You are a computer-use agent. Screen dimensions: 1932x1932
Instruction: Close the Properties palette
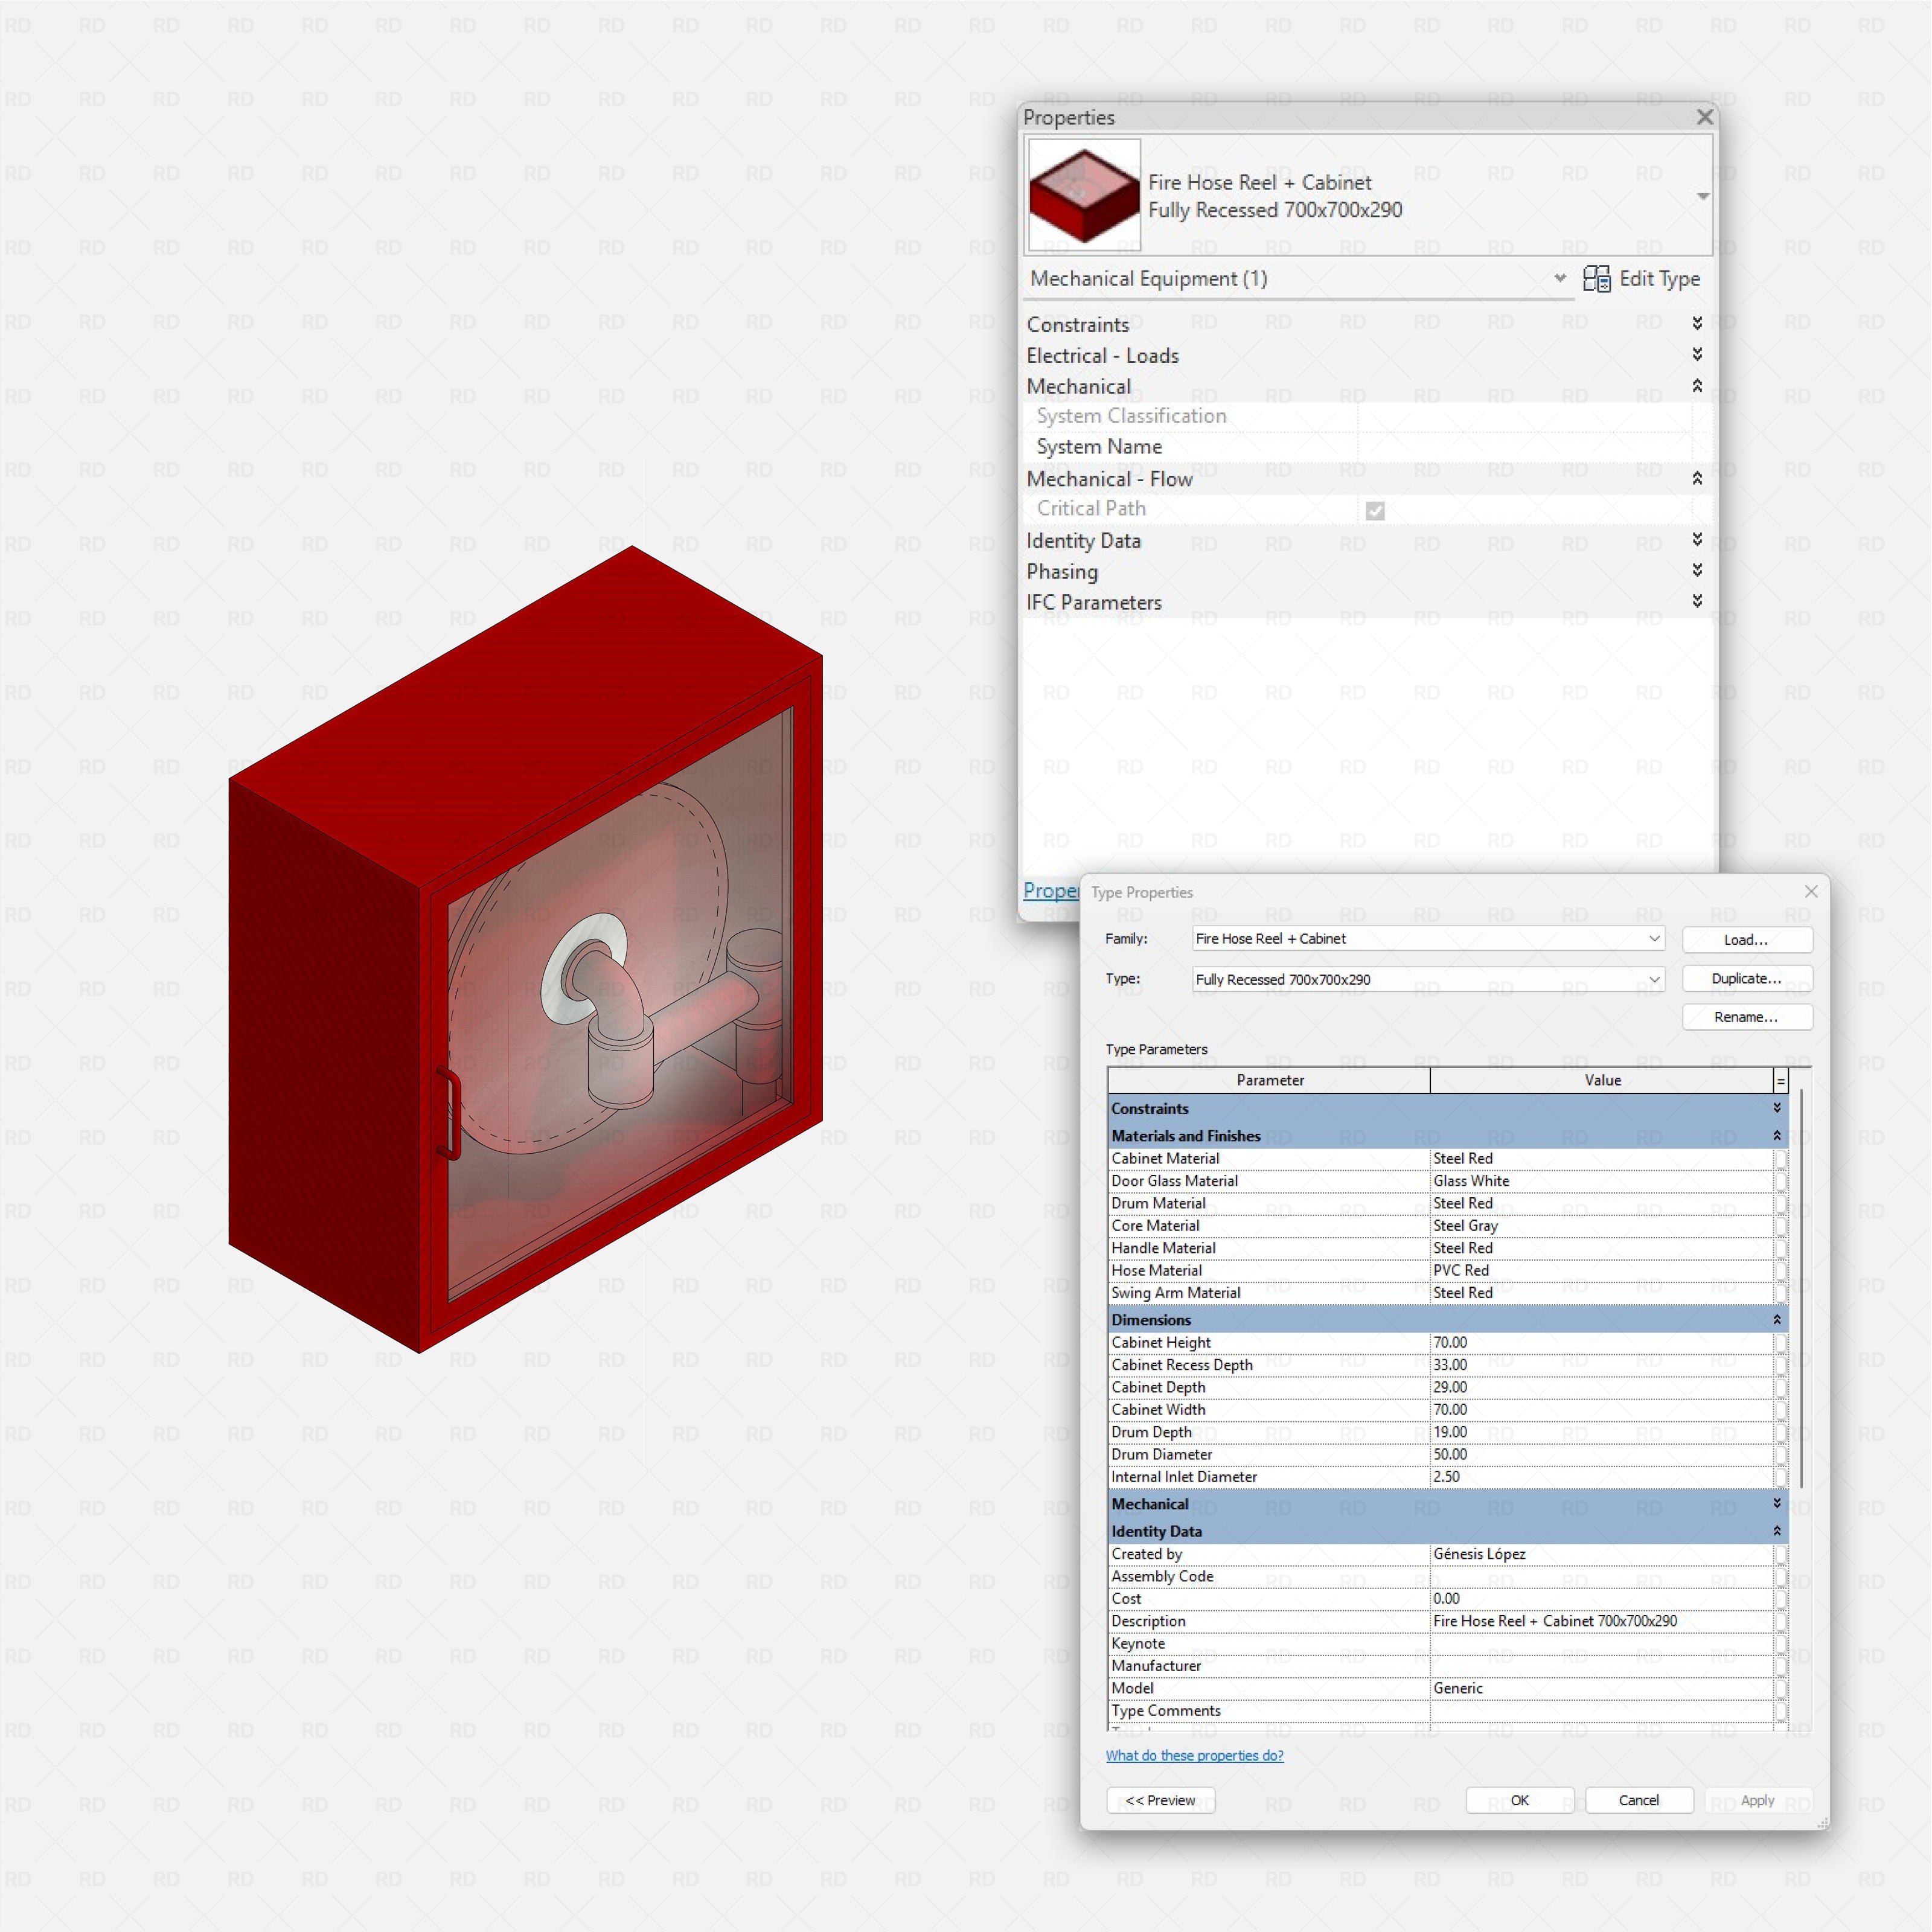click(x=1705, y=117)
